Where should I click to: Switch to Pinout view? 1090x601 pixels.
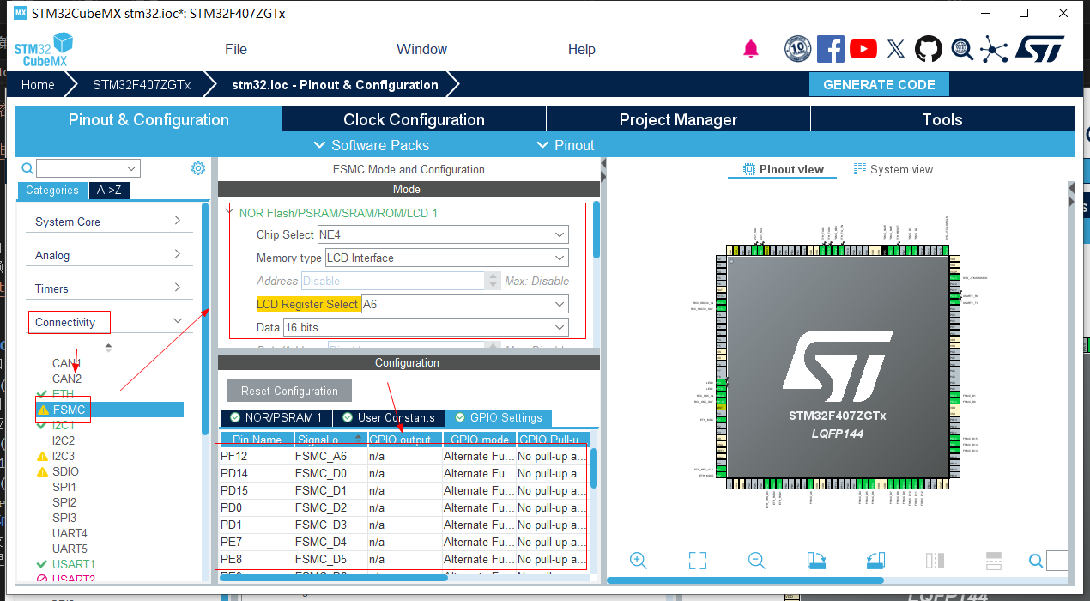coord(783,169)
